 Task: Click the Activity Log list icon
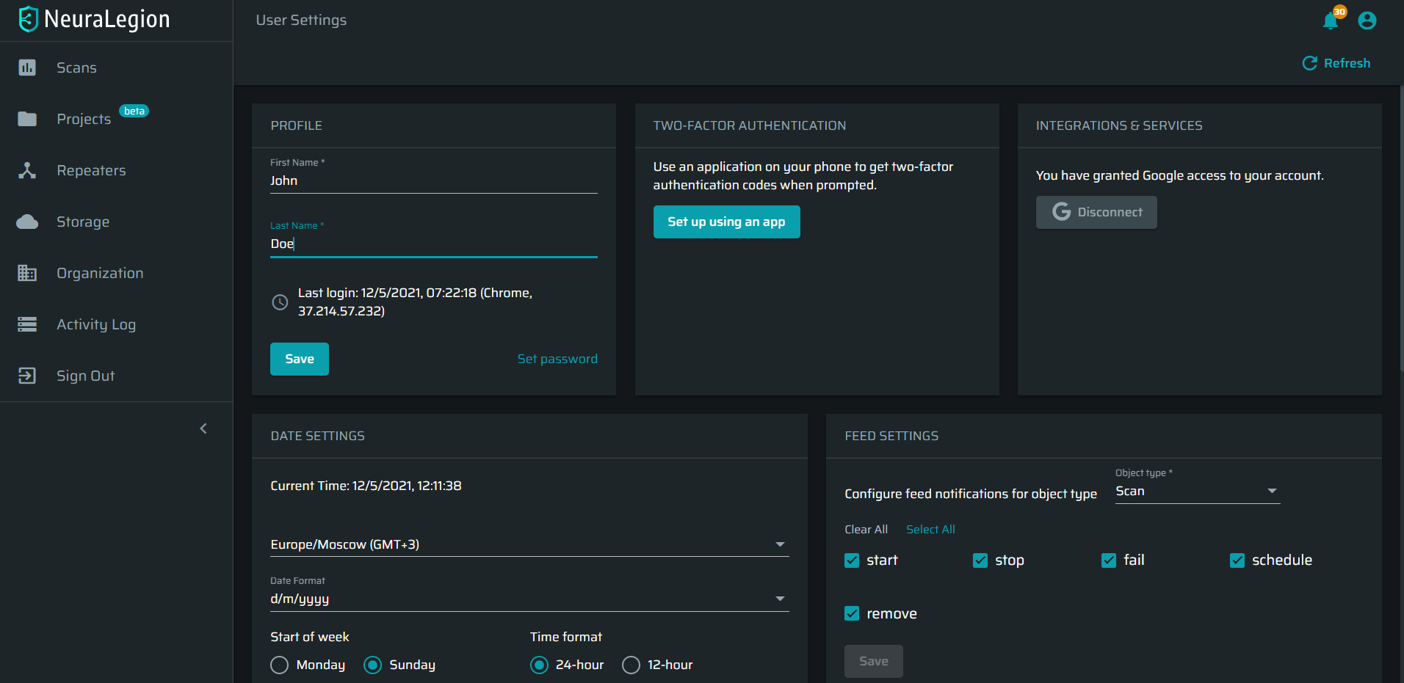tap(27, 324)
